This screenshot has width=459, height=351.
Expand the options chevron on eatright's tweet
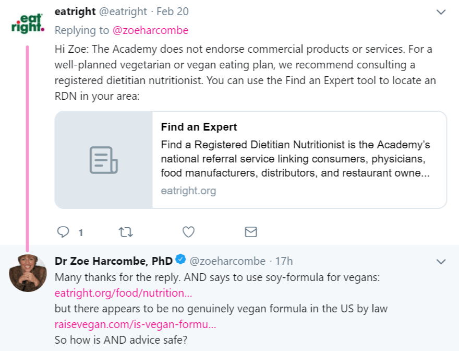click(x=440, y=11)
